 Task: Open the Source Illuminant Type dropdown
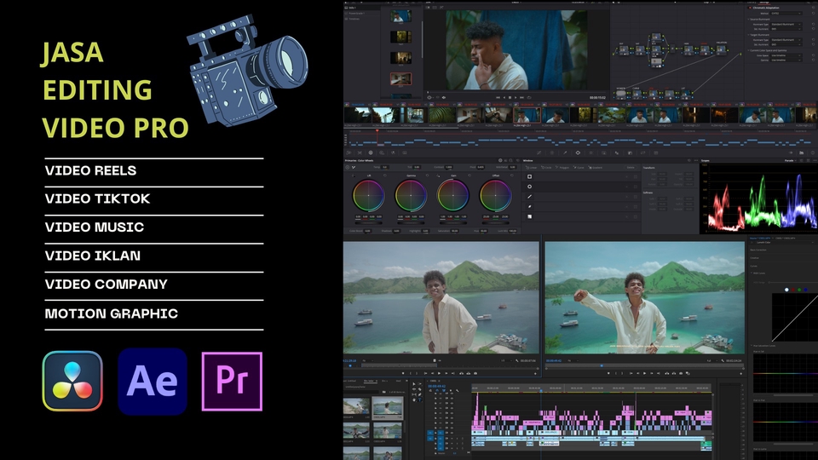point(784,26)
